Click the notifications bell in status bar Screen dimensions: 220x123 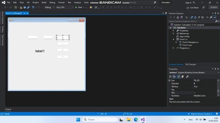click(x=217, y=114)
